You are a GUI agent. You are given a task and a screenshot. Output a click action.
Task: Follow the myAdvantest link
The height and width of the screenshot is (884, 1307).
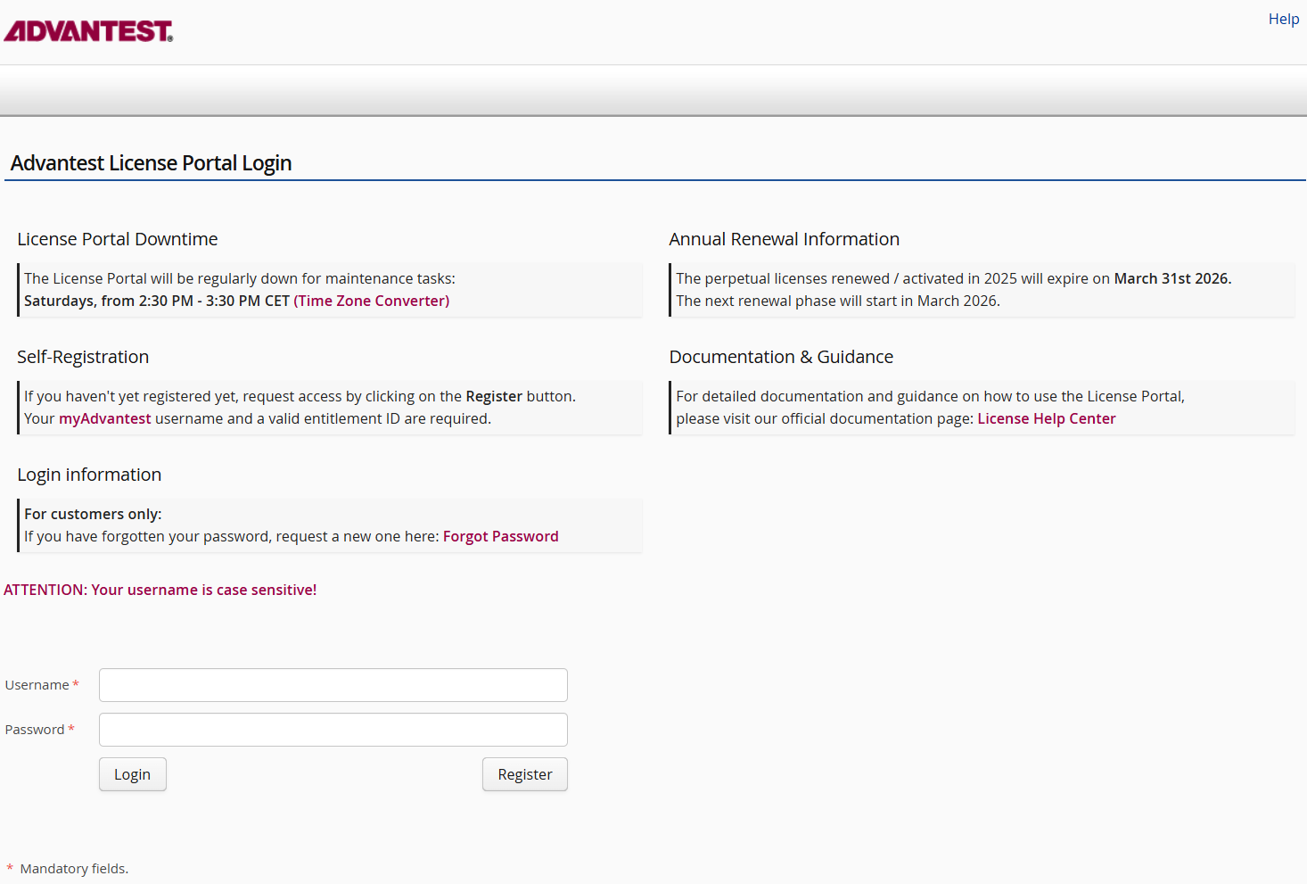(x=104, y=418)
